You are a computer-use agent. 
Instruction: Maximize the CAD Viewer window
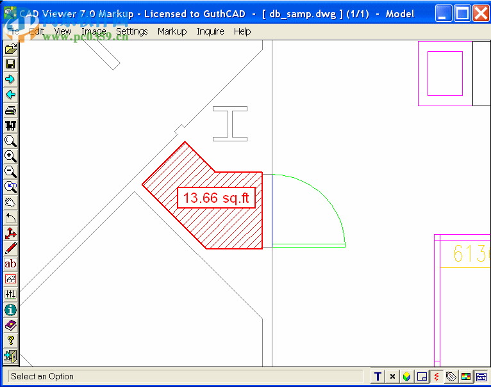click(462, 13)
